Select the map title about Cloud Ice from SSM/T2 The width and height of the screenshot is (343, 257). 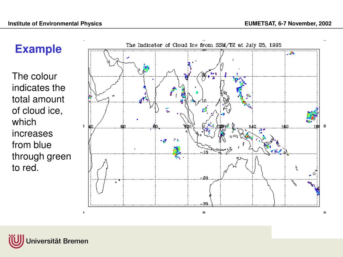(204, 45)
